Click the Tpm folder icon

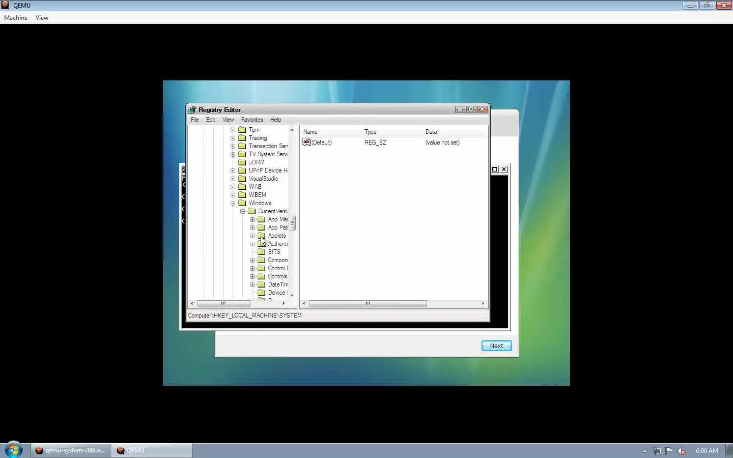coord(242,130)
